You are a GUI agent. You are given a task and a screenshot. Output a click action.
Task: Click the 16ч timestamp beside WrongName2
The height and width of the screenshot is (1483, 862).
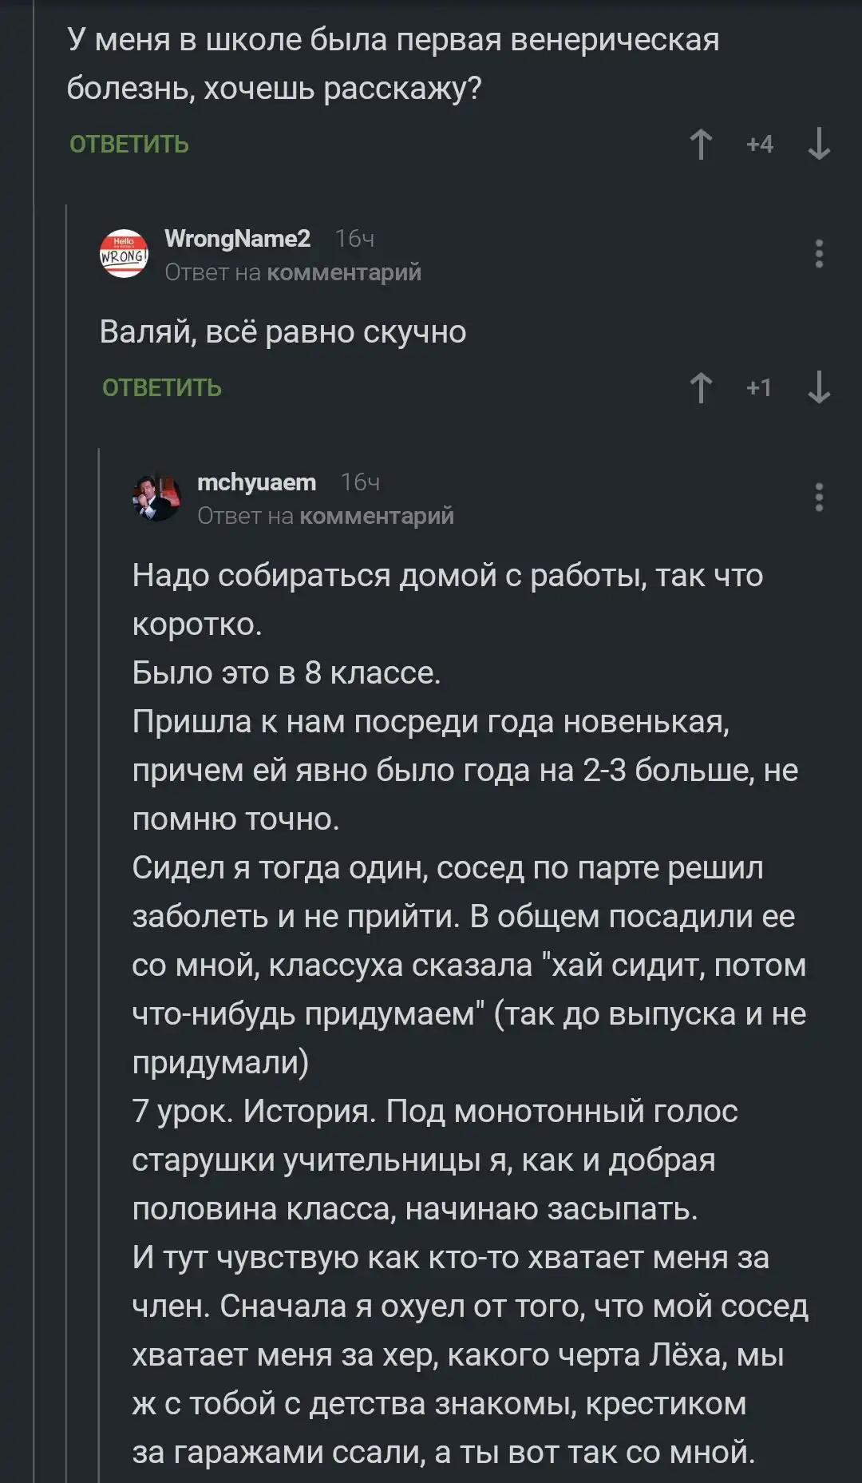click(354, 239)
